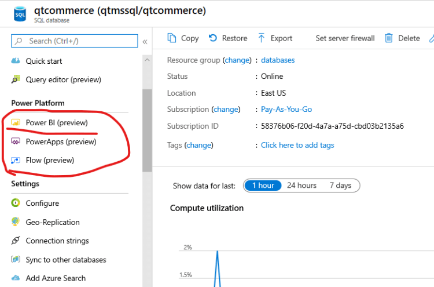Click the subscription ID value 58376b06-f20d…
Image resolution: width=434 pixels, height=287 pixels.
coord(332,126)
